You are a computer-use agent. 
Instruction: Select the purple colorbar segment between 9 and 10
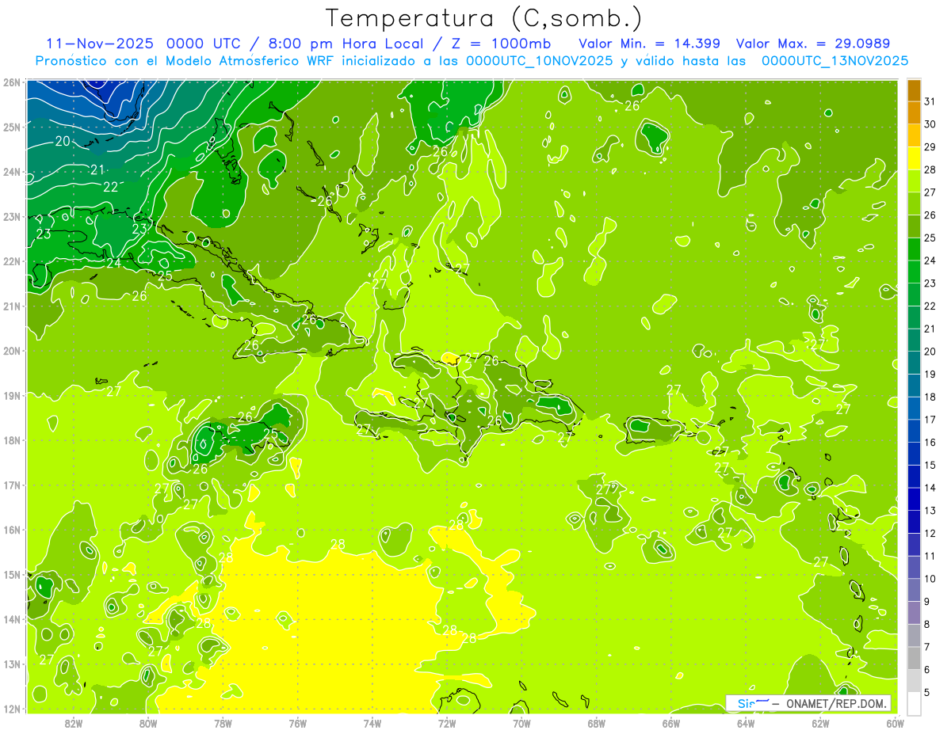[914, 590]
